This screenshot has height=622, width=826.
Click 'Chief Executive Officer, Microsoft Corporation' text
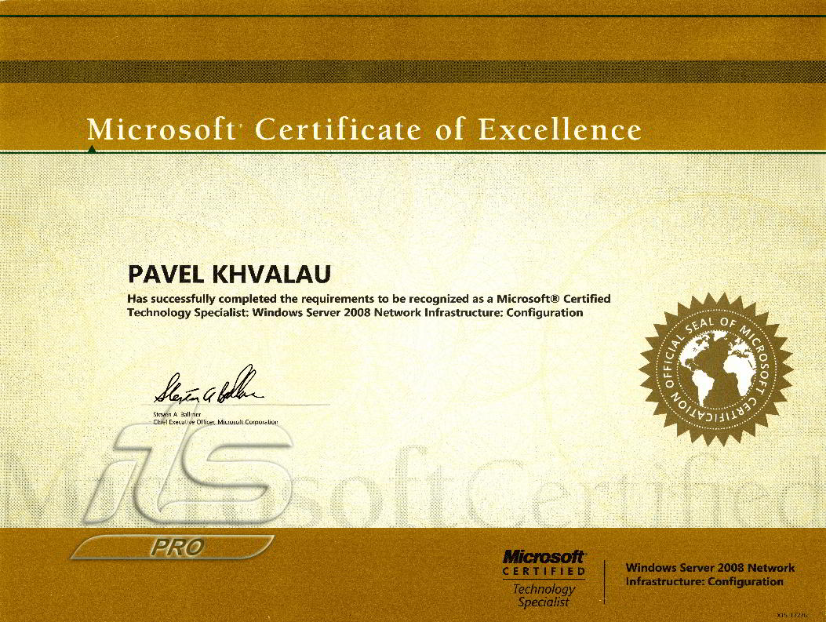216,422
